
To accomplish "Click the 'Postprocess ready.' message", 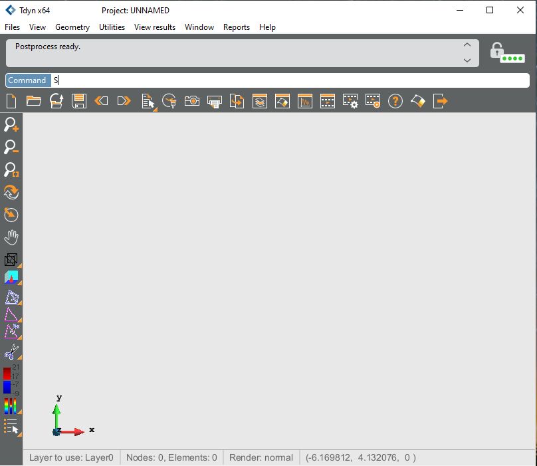I will pos(48,47).
